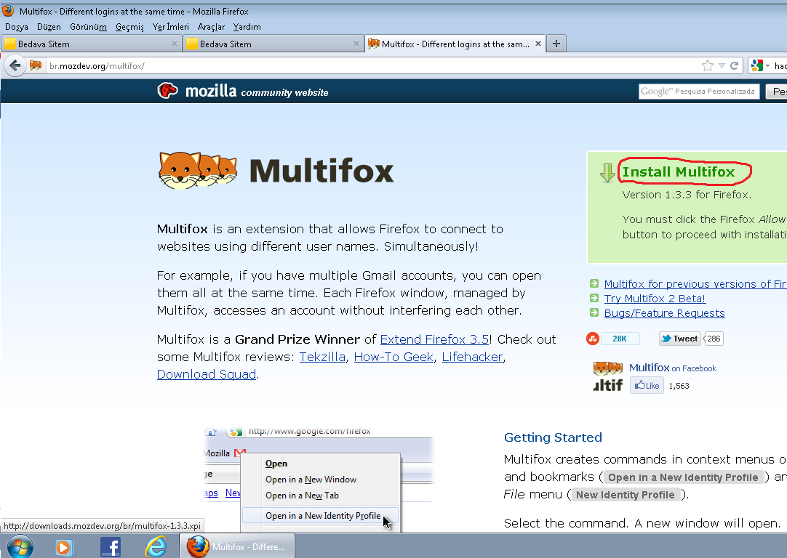Click the browser back arrow button
The width and height of the screenshot is (787, 558).
tap(15, 65)
